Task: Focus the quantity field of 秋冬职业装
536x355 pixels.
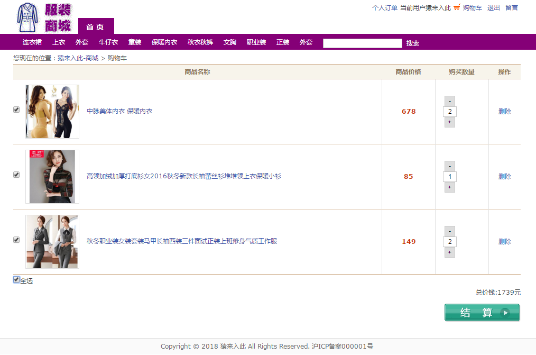Action: pyautogui.click(x=450, y=241)
